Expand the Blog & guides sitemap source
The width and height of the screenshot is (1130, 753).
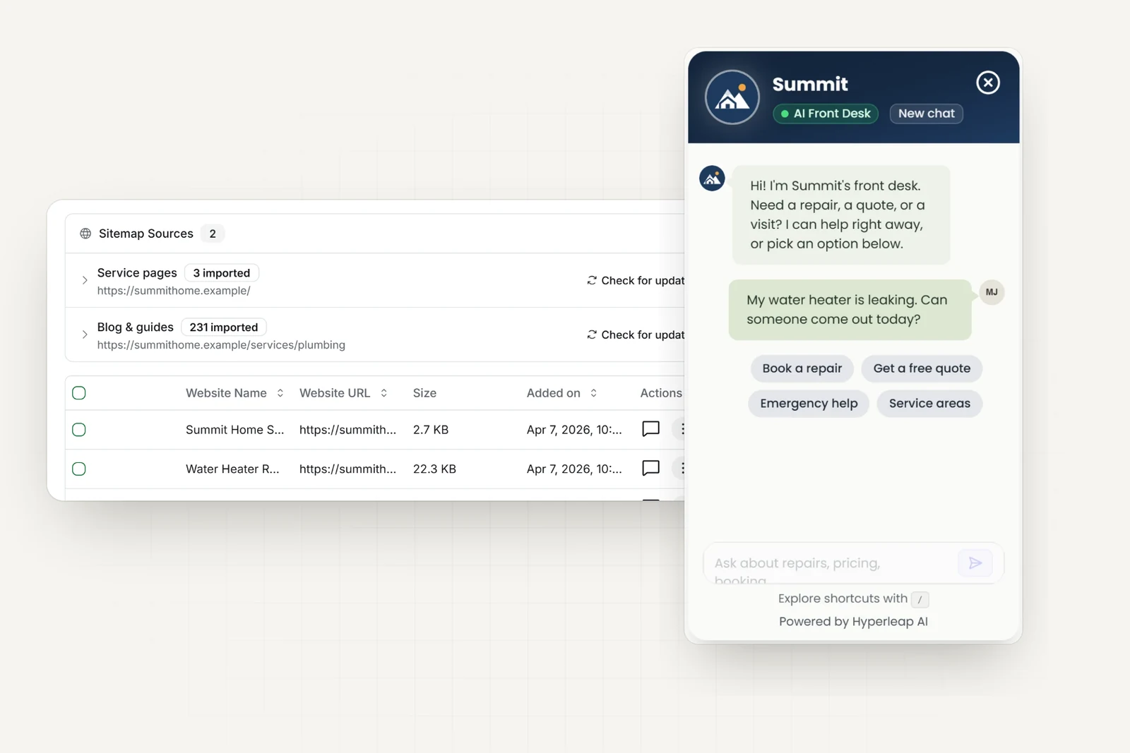[x=85, y=335]
